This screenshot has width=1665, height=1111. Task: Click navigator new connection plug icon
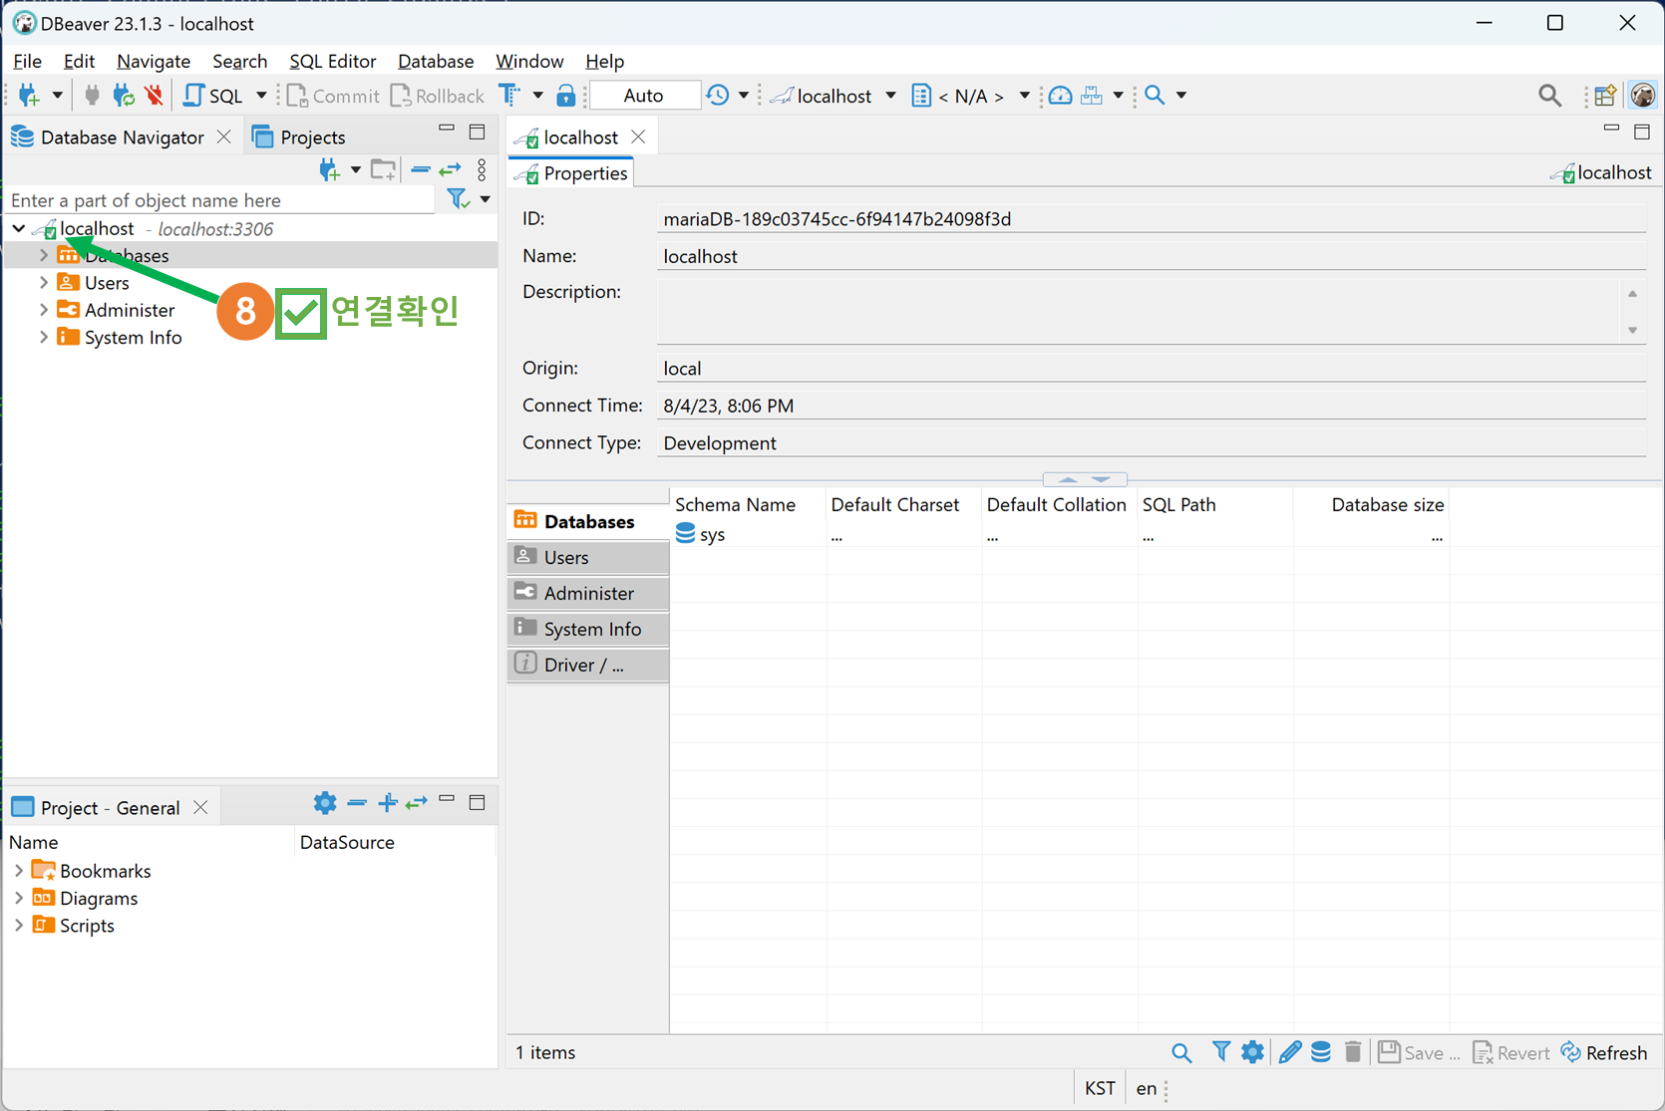[x=329, y=169]
